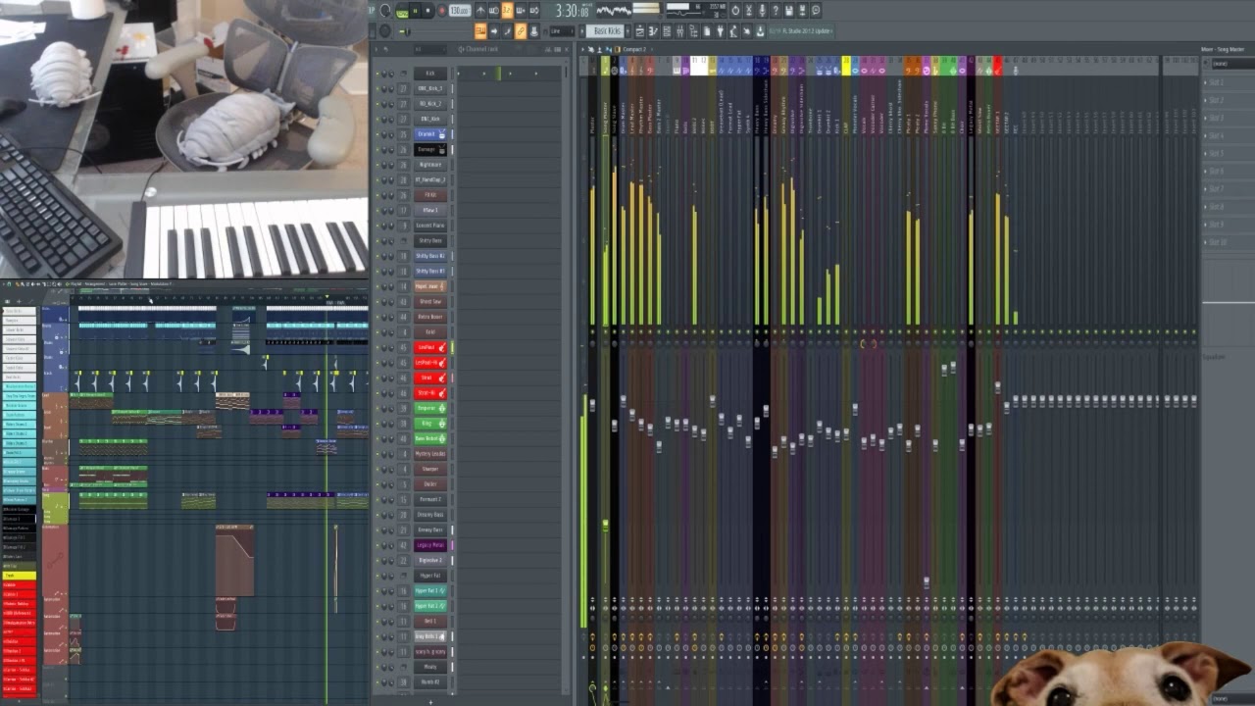Mute the Nightmare channel using its LED
Screen dimensions: 1255x706
click(x=379, y=165)
